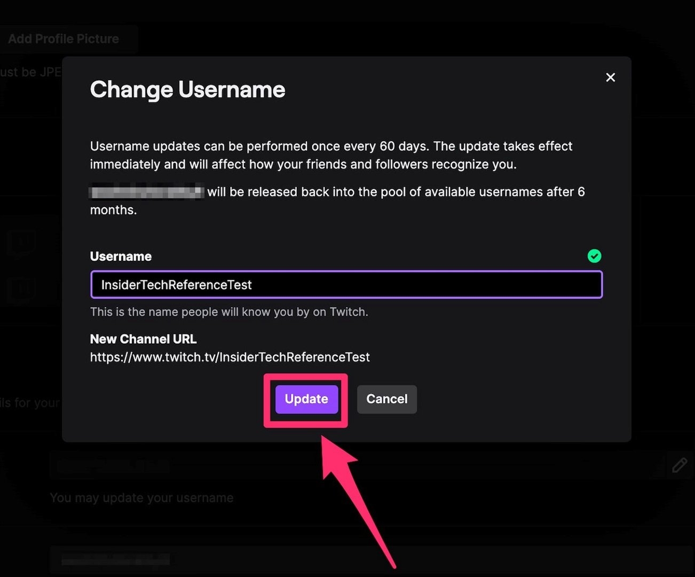Close the Change Username dialog with X
The image size is (695, 577).
tap(610, 77)
